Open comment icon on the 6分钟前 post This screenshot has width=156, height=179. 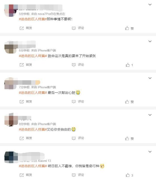point(74,65)
